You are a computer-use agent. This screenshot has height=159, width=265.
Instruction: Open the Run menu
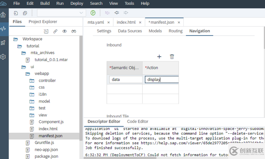(x=60, y=3)
